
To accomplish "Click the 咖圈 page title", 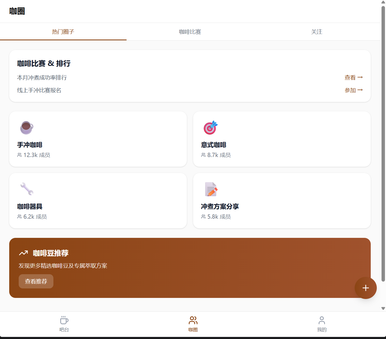I will point(17,11).
